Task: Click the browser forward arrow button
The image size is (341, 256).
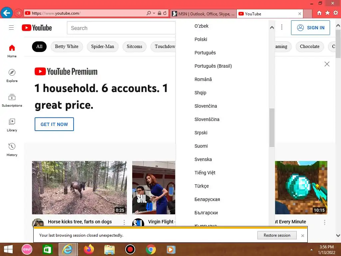Action: tap(18, 13)
